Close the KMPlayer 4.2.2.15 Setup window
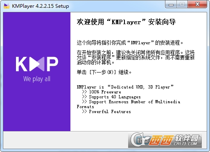The height and width of the screenshot is (152, 210). coord(197,5)
